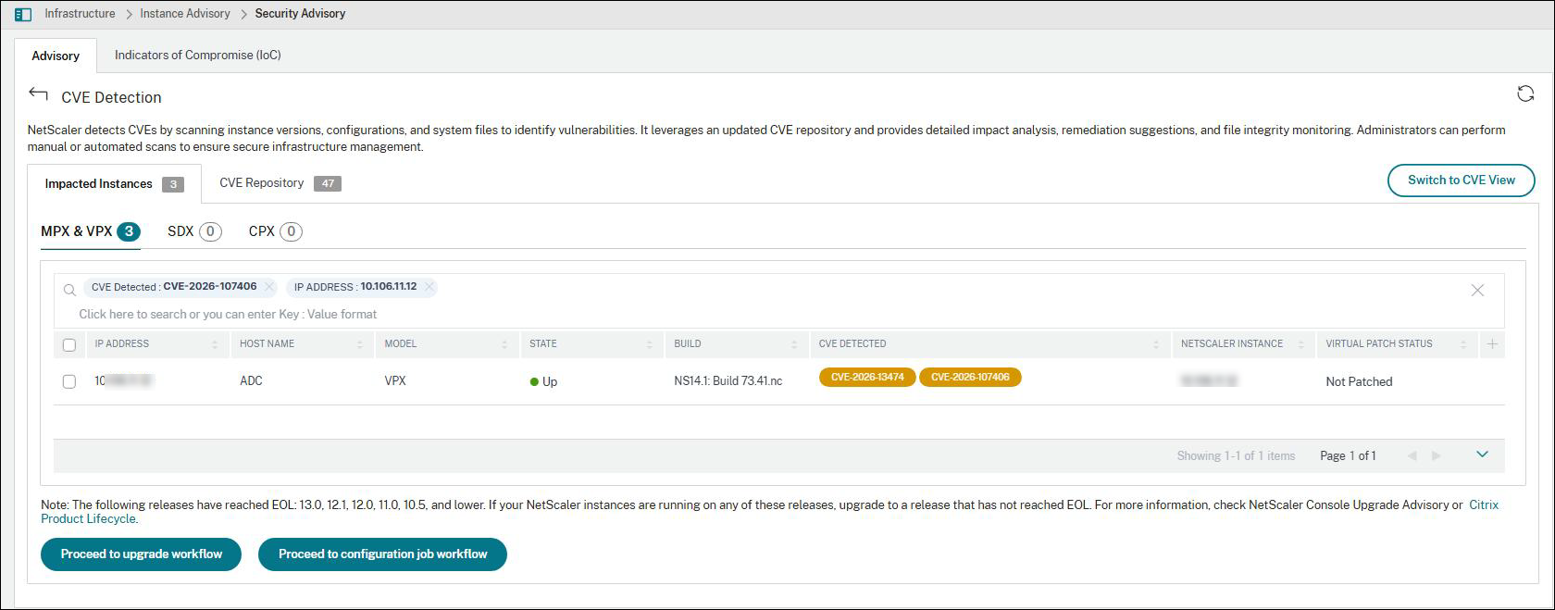Viewport: 1555px width, 610px height.
Task: Click Showing 1-1 of 1 items text
Action: (1236, 456)
